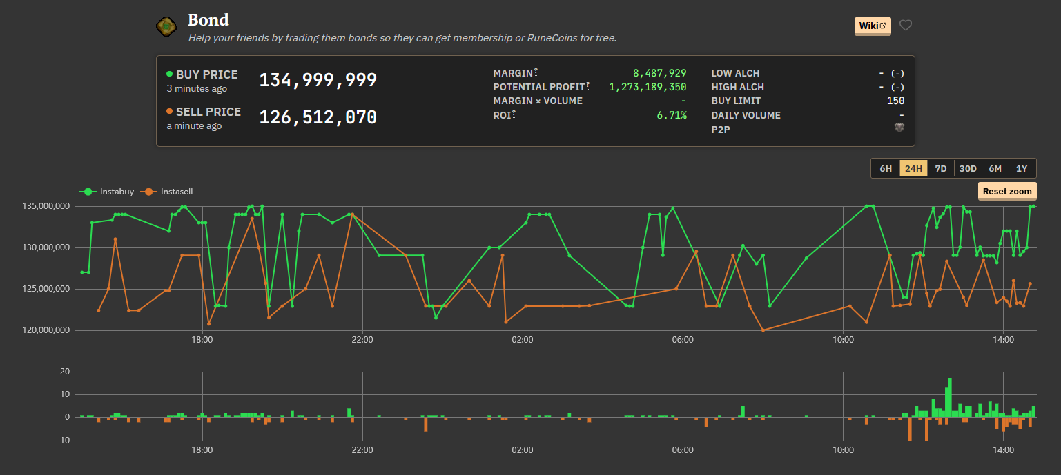The image size is (1061, 475).
Task: Click the P2P members icon
Action: [x=899, y=128]
